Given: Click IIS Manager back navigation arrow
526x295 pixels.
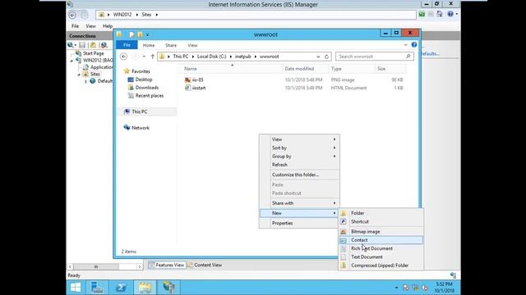Looking at the screenshot, I should tap(72, 15).
